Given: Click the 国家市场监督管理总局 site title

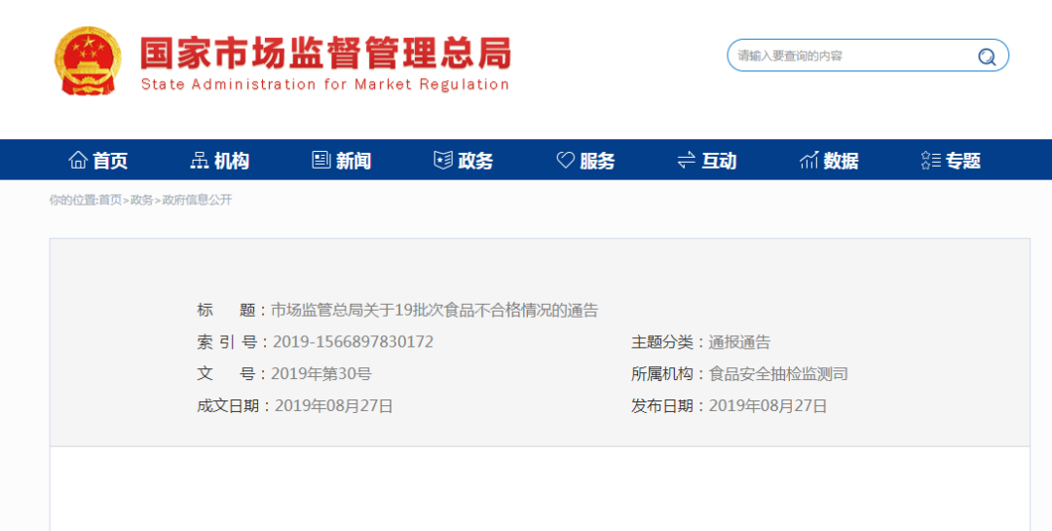Looking at the screenshot, I should pos(325,53).
